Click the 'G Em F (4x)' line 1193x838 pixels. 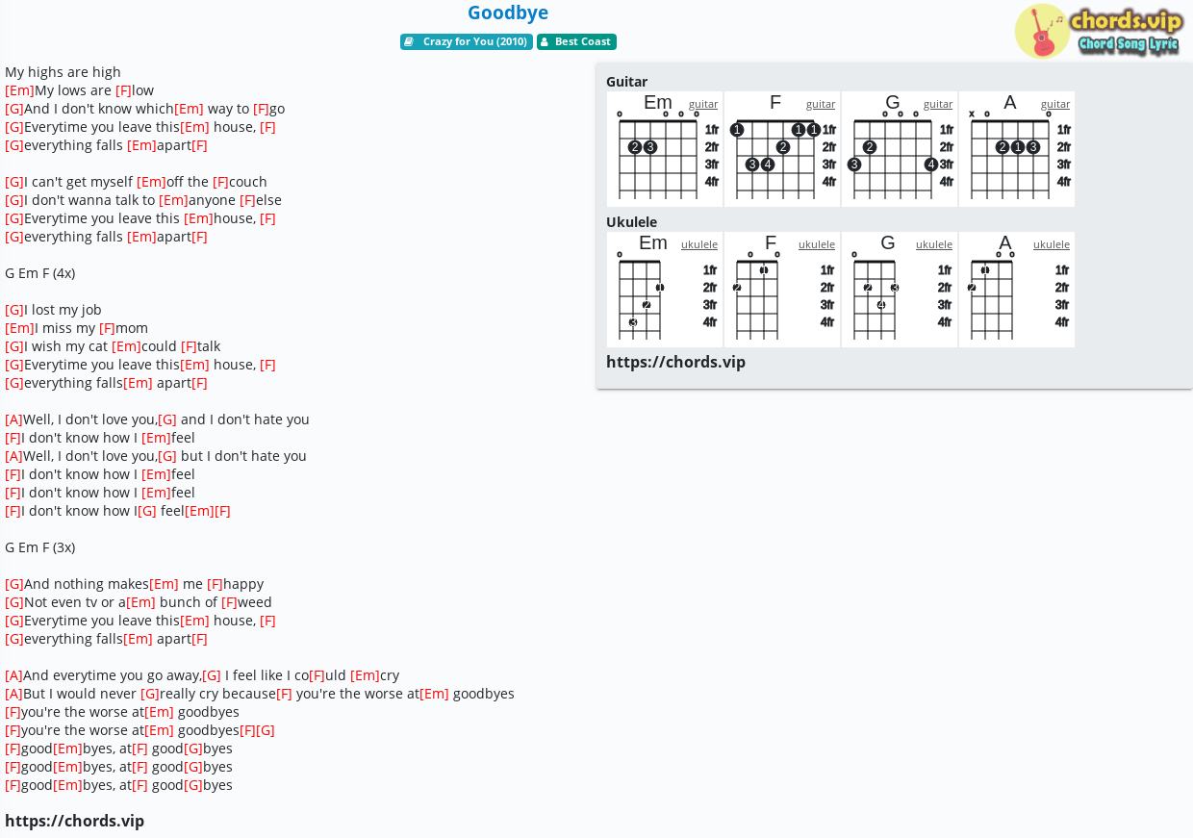[39, 273]
